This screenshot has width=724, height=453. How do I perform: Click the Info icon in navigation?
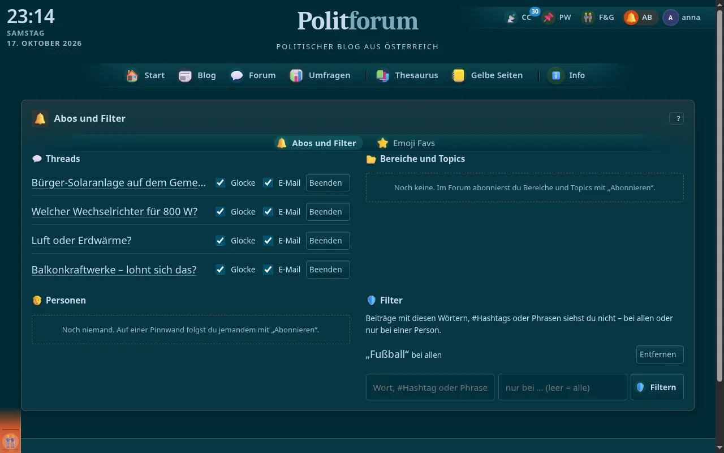556,75
